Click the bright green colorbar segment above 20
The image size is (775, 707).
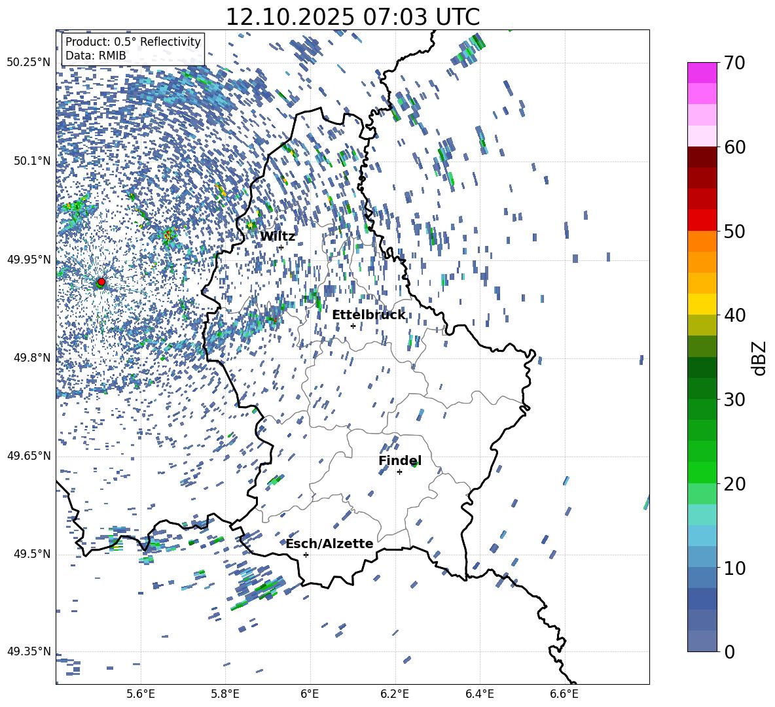pyautogui.click(x=702, y=473)
